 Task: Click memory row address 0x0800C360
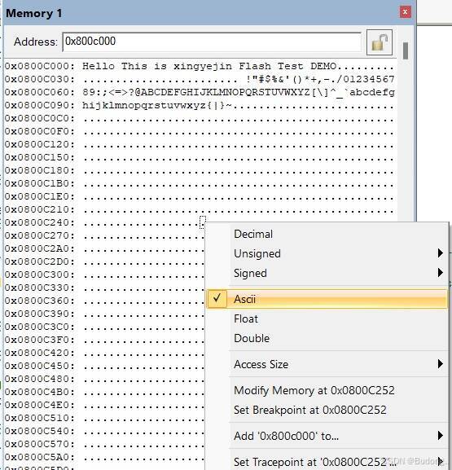pos(39,301)
